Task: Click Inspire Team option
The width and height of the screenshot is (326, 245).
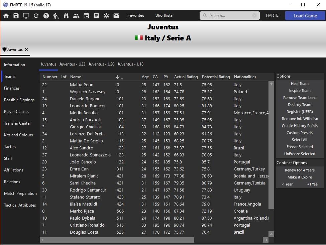Action: click(x=300, y=91)
